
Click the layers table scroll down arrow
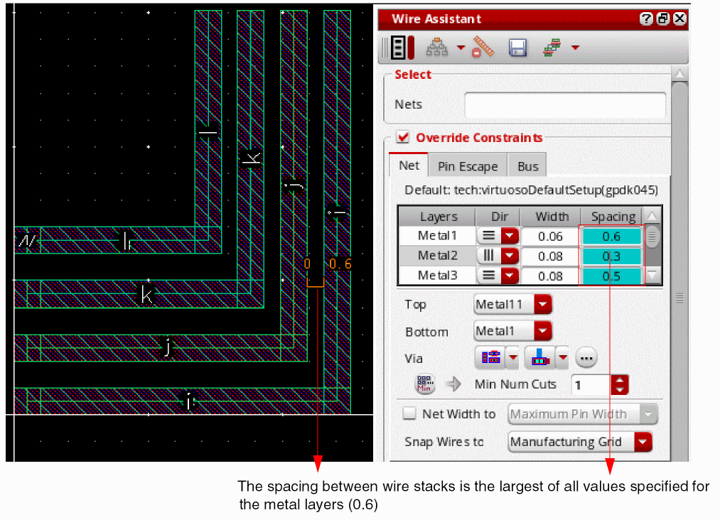tap(652, 275)
